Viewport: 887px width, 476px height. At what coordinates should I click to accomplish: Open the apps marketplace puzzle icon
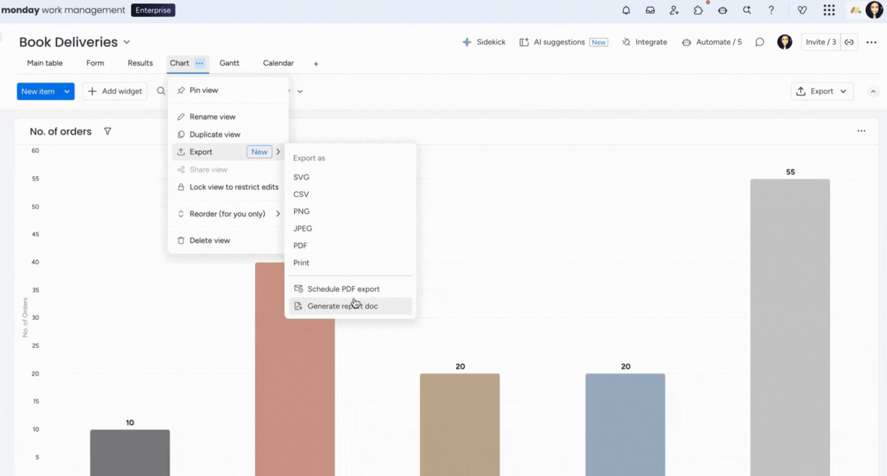[698, 10]
